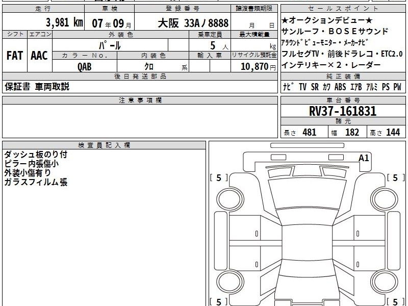
Task: Click [5] rating beside upper-left wheel
Action: pyautogui.click(x=219, y=177)
